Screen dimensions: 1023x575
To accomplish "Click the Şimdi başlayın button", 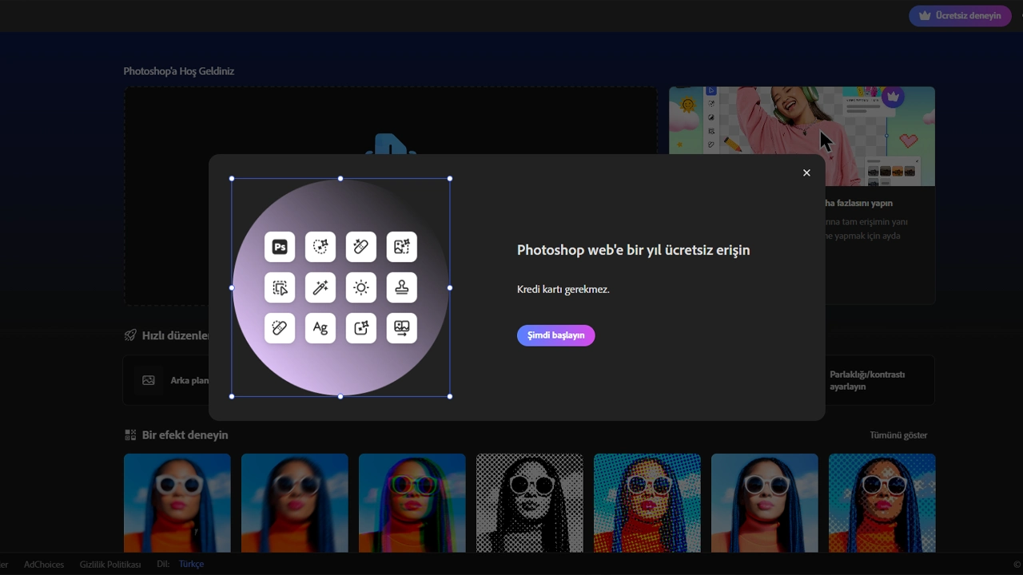I will coord(555,335).
